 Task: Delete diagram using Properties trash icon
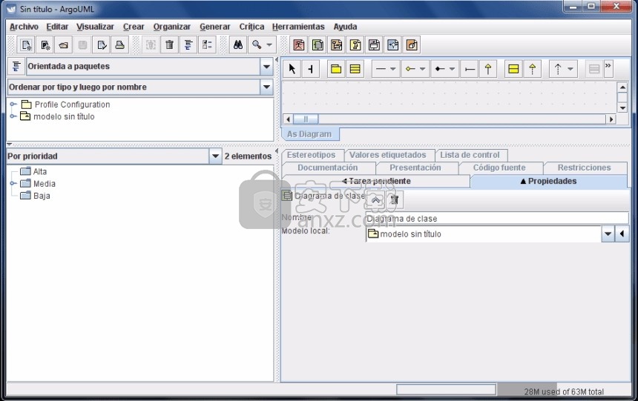(x=394, y=199)
